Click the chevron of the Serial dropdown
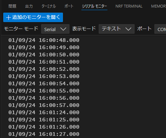 coord(63,29)
